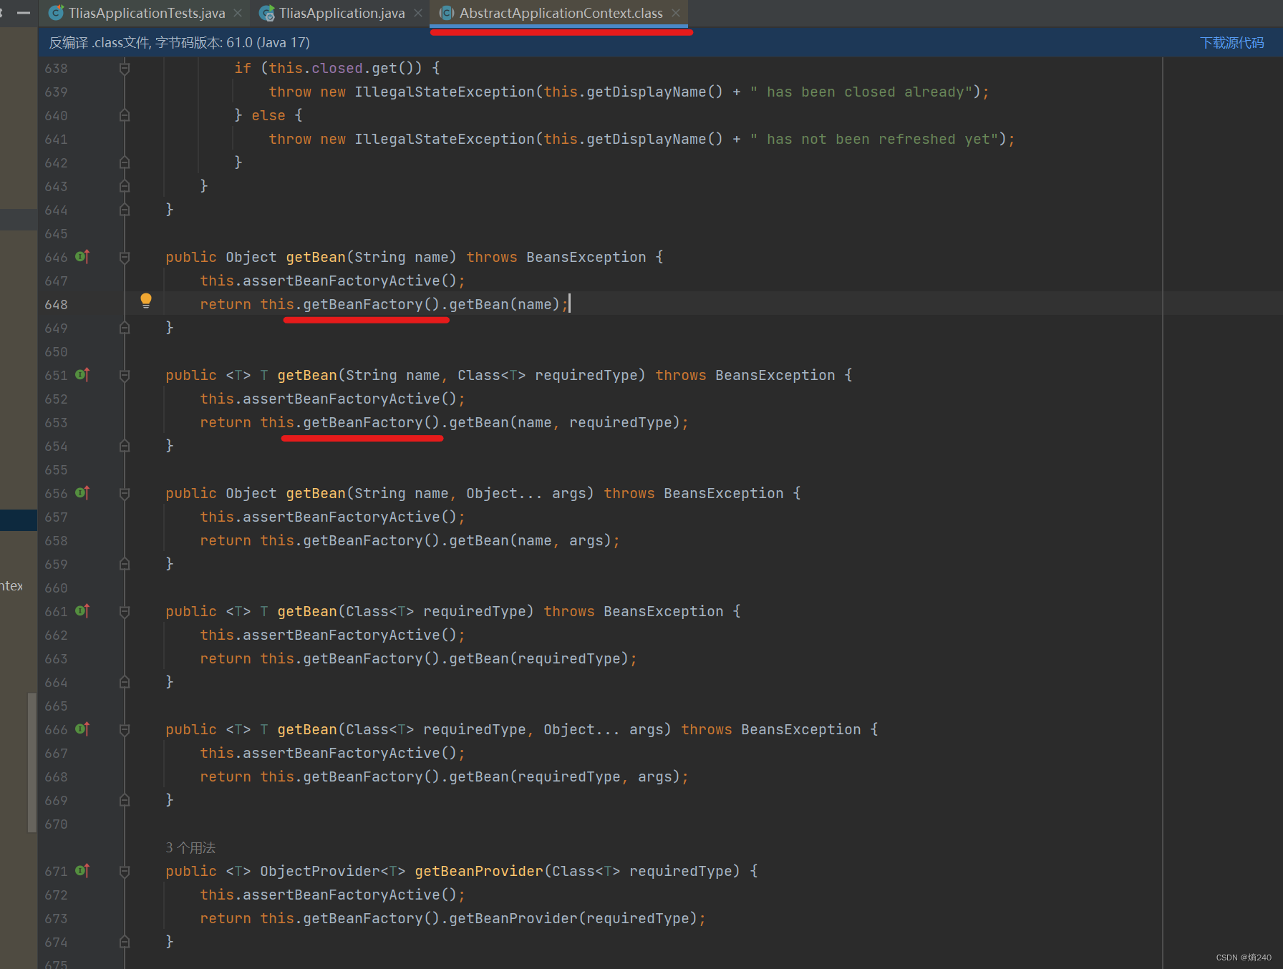Click the Spring icon on the TliasApplication.java tab
The height and width of the screenshot is (969, 1283).
(266, 12)
